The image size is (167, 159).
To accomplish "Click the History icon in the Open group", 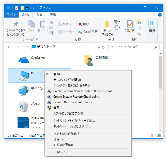I will 139,34.
